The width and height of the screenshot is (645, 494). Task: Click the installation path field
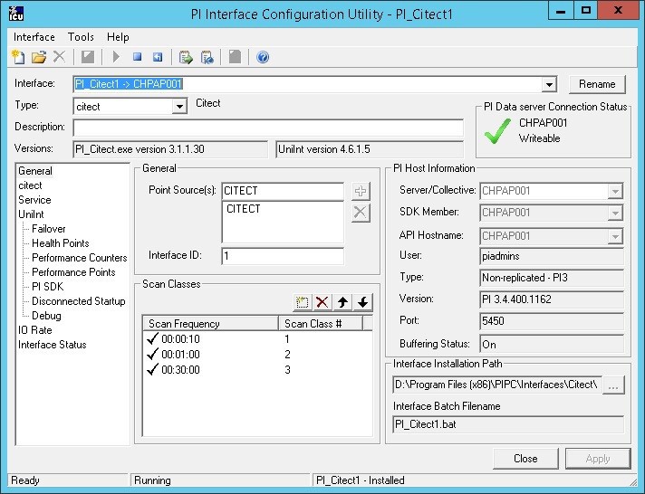(x=497, y=385)
